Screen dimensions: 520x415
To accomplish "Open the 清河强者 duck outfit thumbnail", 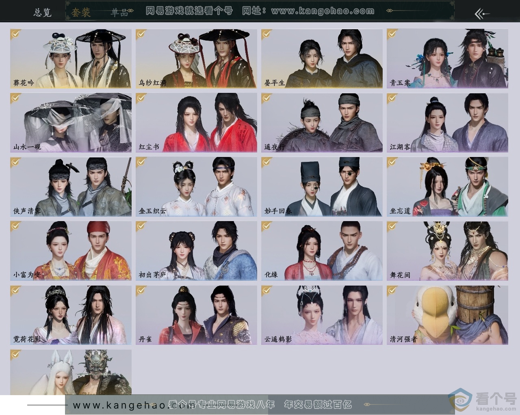I will (x=447, y=315).
